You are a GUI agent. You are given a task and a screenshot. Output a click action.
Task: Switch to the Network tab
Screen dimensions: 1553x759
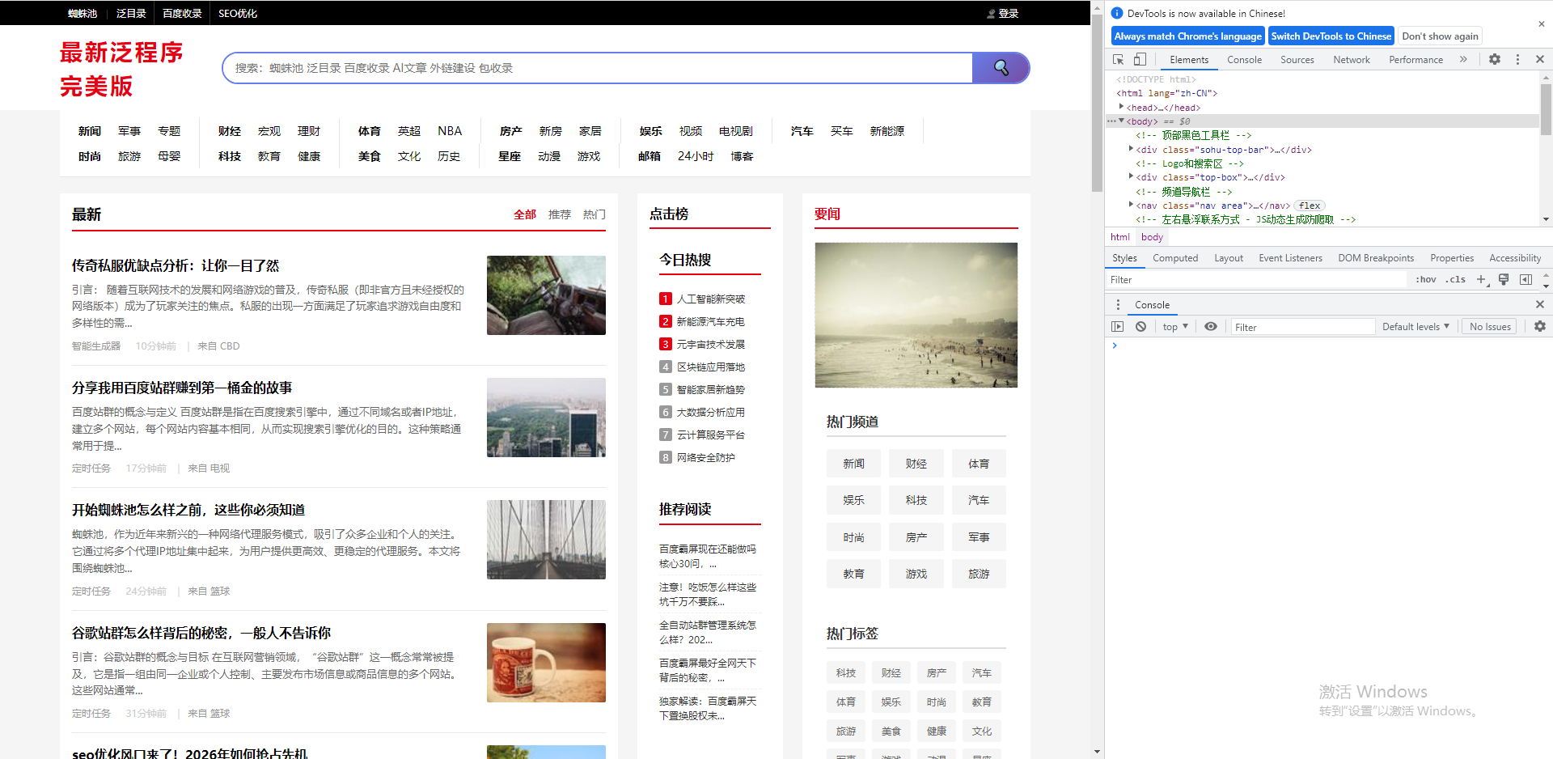coord(1351,59)
